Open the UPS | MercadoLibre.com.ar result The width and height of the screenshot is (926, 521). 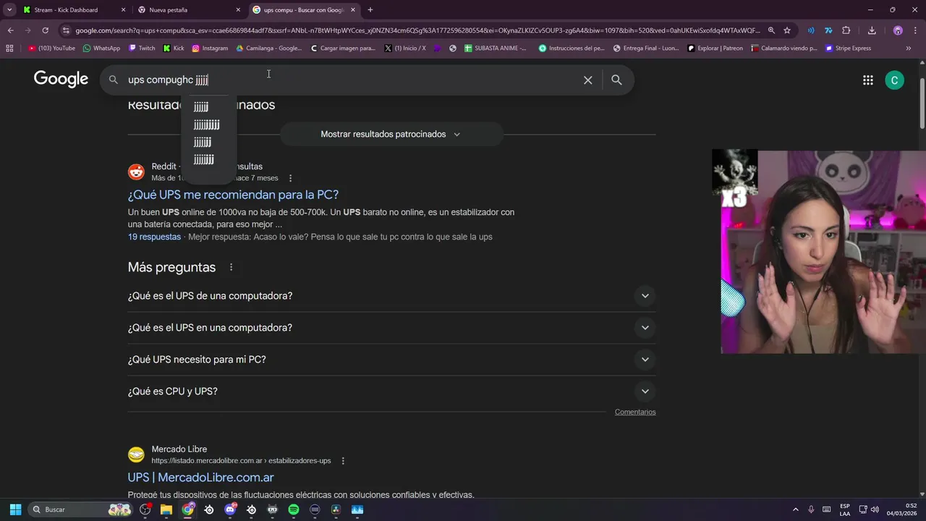[x=200, y=478]
